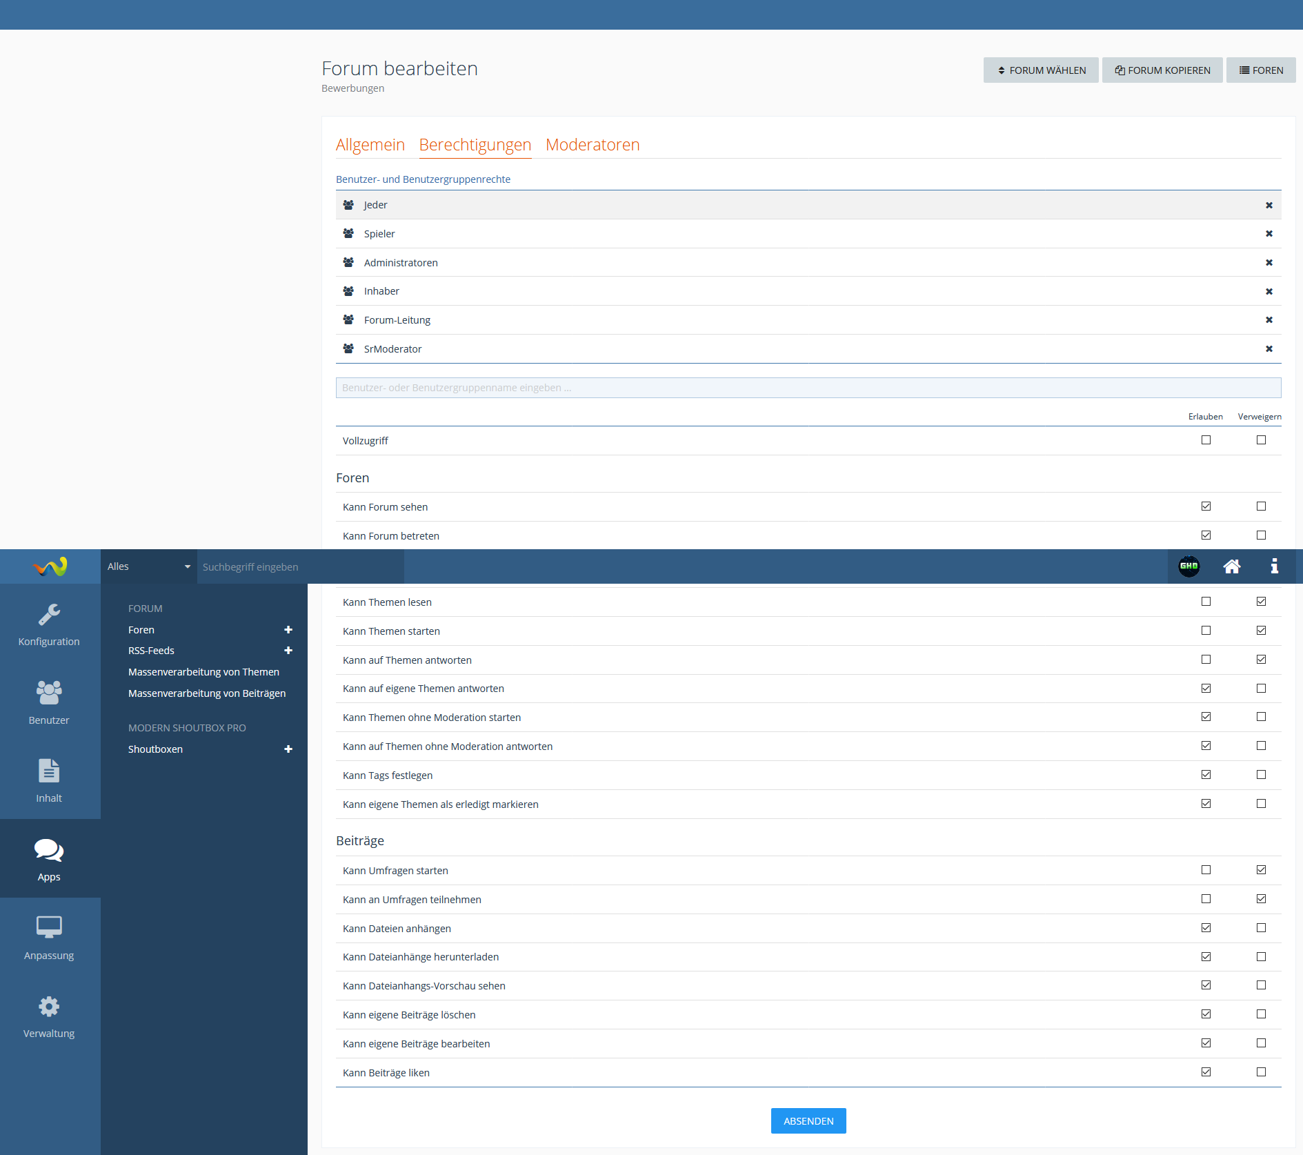Viewport: 1303px width, 1155px height.
Task: Add new forum via Foren plus icon
Action: coord(288,630)
